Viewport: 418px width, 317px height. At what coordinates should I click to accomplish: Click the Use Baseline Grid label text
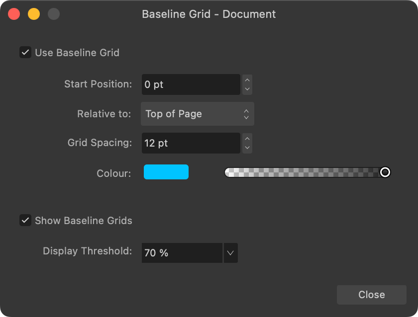coord(77,53)
